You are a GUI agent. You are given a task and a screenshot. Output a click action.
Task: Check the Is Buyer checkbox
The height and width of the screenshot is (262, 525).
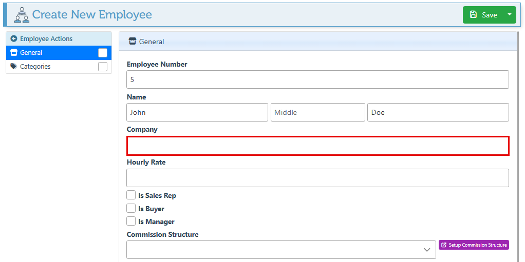point(131,209)
